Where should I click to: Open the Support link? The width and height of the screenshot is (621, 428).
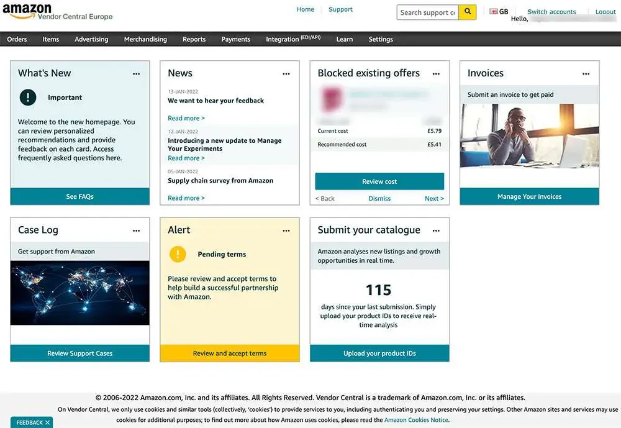(x=340, y=9)
